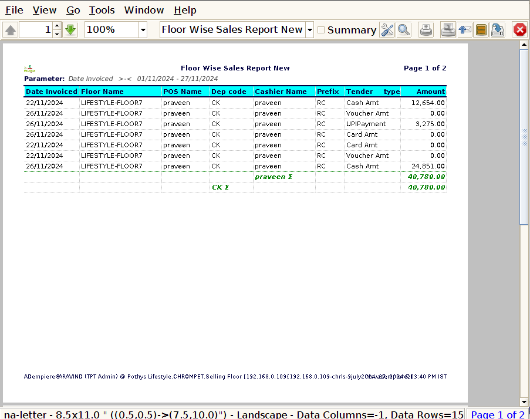The height and width of the screenshot is (419, 530).
Task: Enable the Summary checkbox
Action: click(x=321, y=30)
